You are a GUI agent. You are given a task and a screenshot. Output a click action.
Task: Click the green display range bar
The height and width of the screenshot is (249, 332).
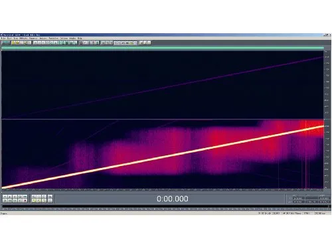coord(163,48)
